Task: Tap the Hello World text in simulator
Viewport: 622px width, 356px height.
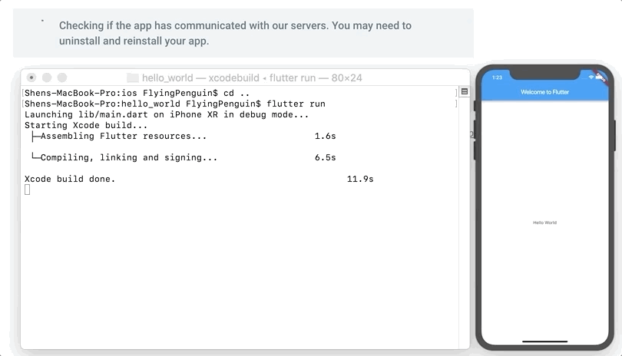Action: coord(544,222)
